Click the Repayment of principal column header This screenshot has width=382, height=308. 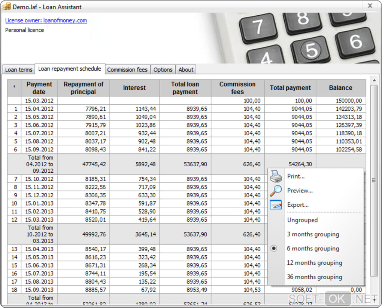coord(83,88)
